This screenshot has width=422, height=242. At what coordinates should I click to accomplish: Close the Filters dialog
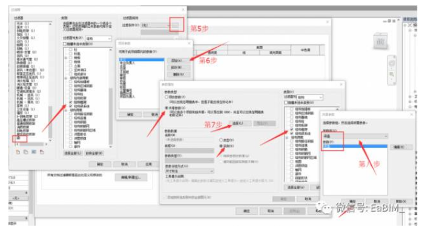coord(183,10)
